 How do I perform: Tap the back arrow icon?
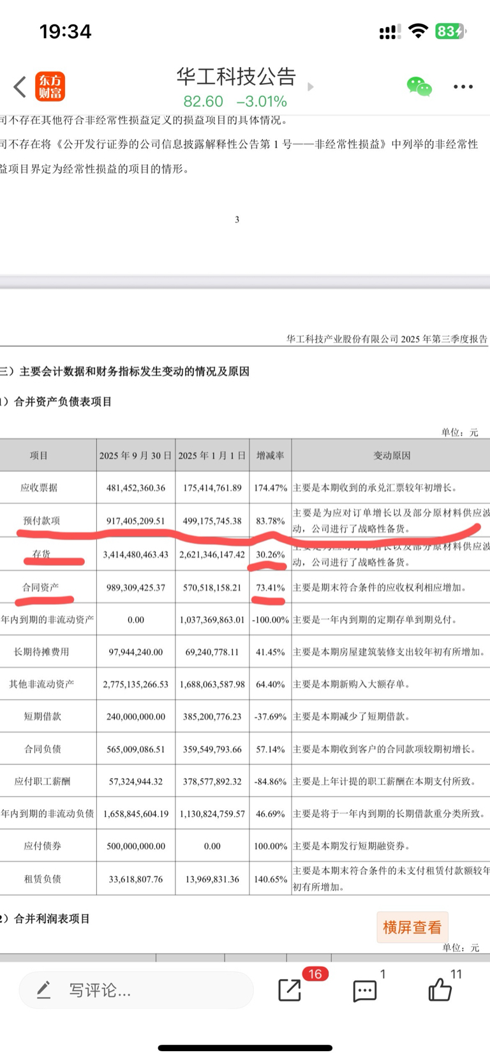click(20, 87)
